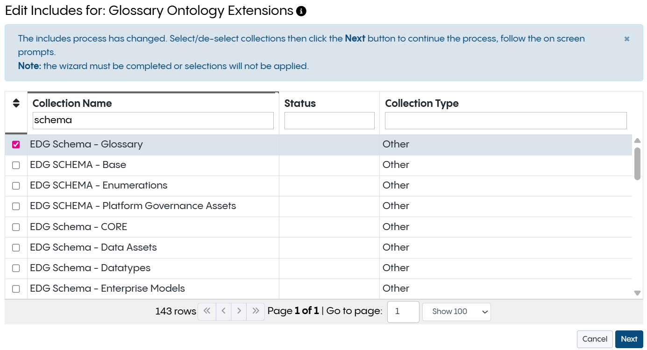Click the Next button

pos(629,339)
